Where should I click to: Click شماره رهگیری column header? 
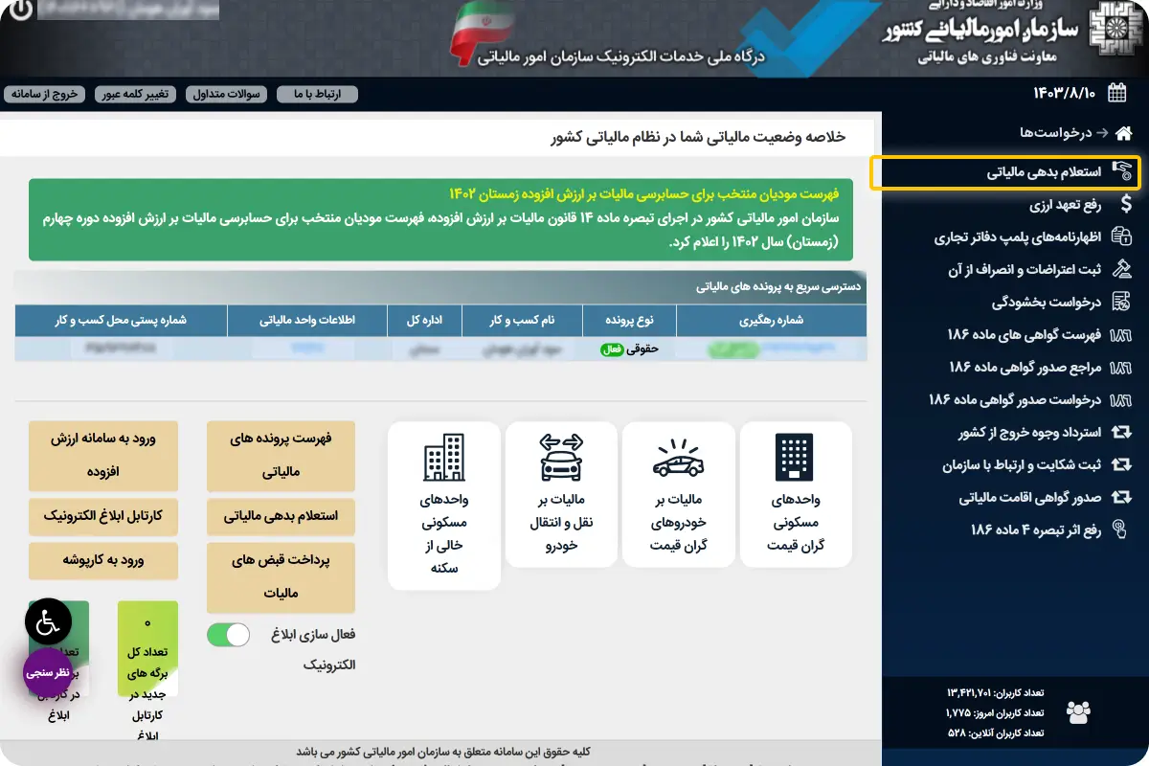point(772,321)
